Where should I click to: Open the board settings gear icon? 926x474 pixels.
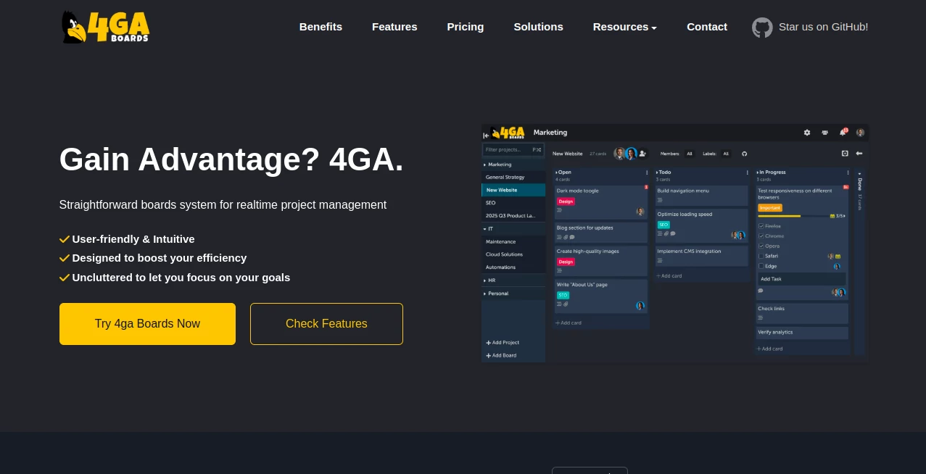(x=807, y=133)
